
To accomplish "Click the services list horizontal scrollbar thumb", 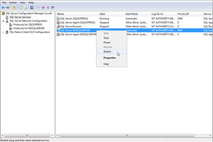I will [x=127, y=136].
